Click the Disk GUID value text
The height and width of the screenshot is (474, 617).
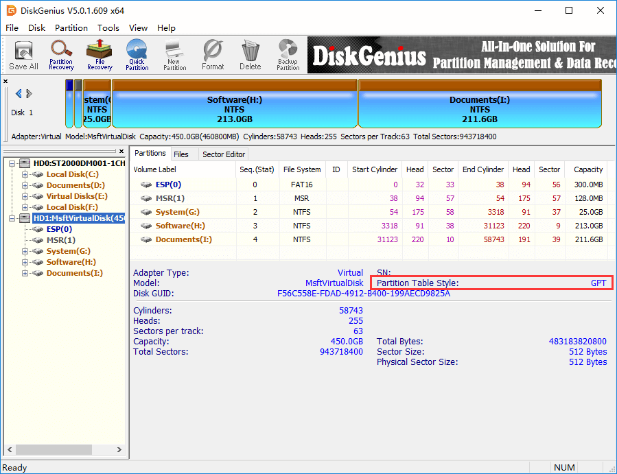click(x=364, y=294)
